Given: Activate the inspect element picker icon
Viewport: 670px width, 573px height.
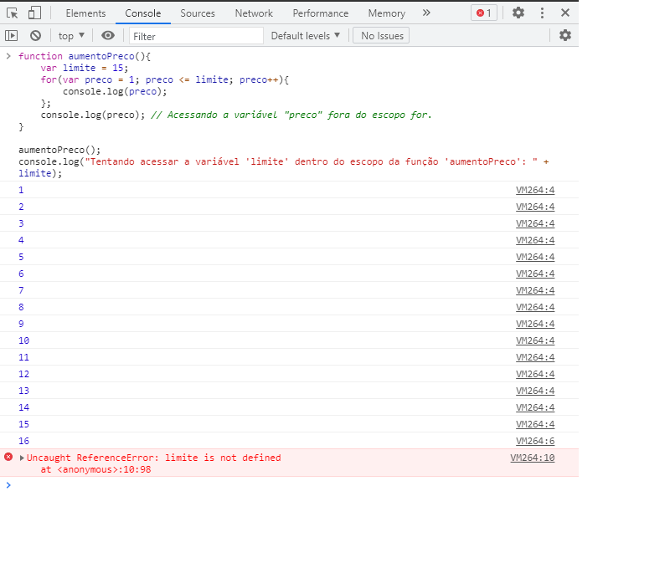Looking at the screenshot, I should [x=13, y=13].
